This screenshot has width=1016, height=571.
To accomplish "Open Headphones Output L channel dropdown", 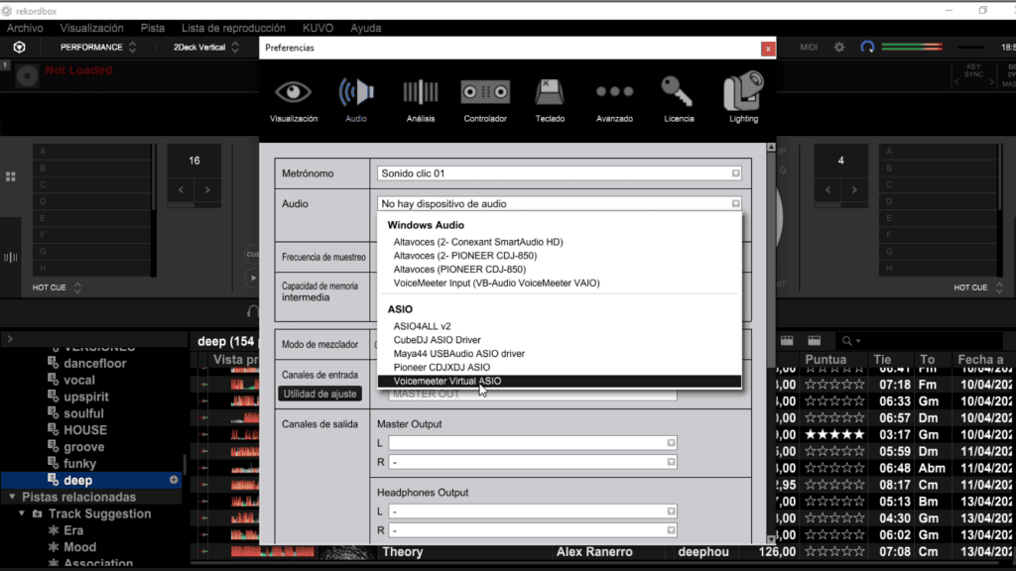I will pyautogui.click(x=533, y=512).
